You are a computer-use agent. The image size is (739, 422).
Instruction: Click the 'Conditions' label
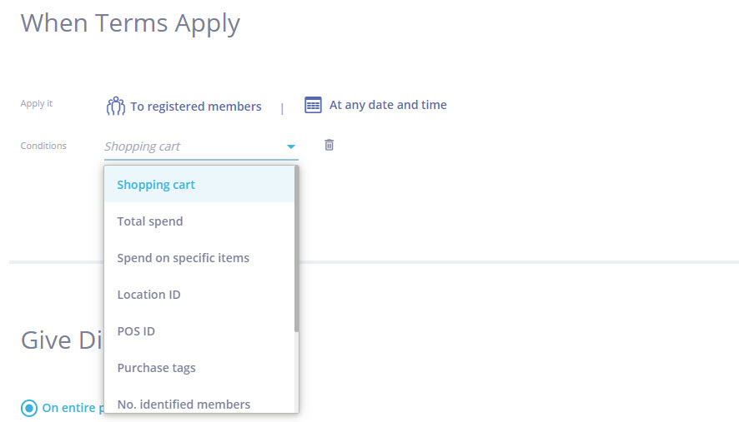tap(43, 146)
